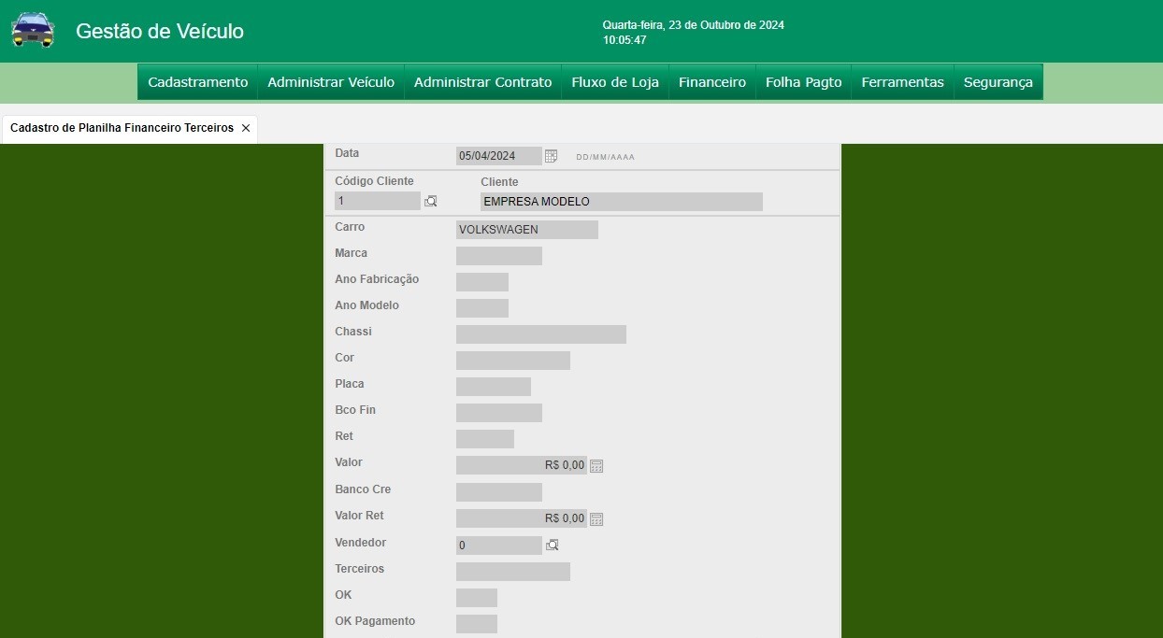
Task: Open the Cadastramento menu
Action: pos(197,82)
